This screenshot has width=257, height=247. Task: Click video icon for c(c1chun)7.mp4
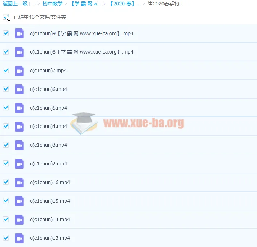19,70
